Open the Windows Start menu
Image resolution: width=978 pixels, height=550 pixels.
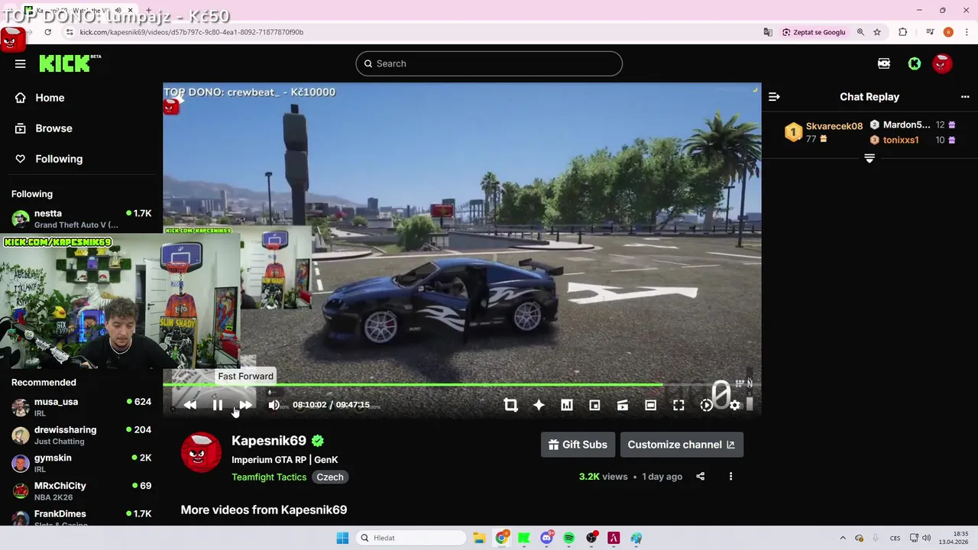(x=342, y=538)
